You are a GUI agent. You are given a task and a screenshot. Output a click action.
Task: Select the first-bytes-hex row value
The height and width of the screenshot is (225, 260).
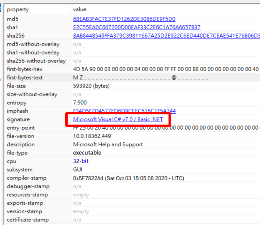tap(166, 69)
